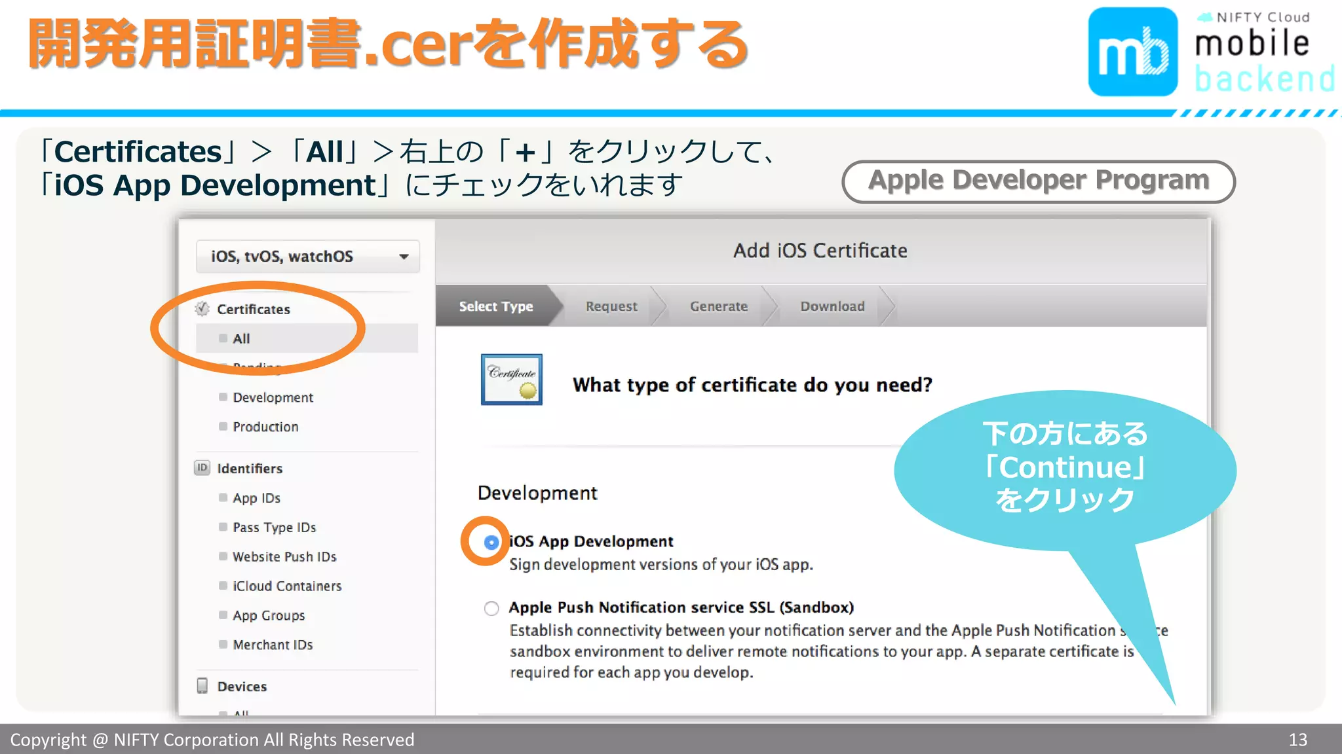Open Merchant IDs entry
The width and height of the screenshot is (1342, 754).
[x=273, y=645]
